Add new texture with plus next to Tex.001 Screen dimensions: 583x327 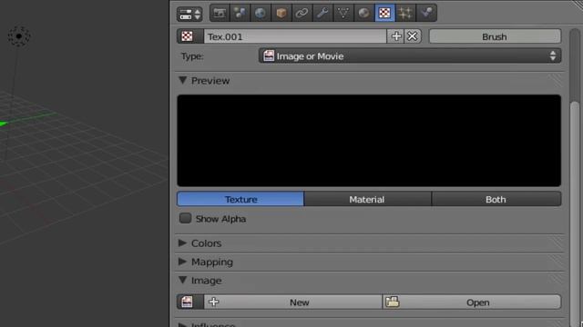pos(395,36)
